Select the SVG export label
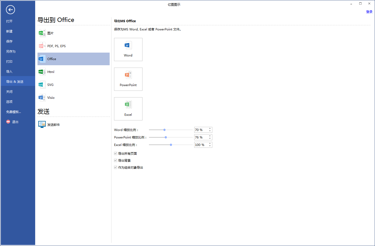375x246 pixels. tap(50, 85)
